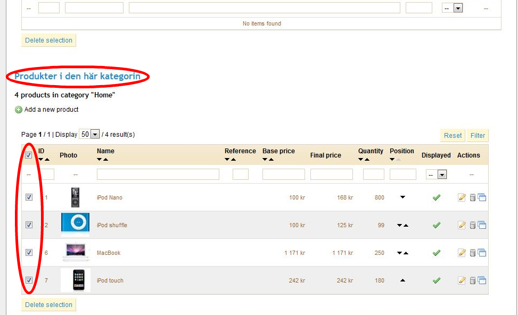
Task: Sort Base price descending
Action: tap(265, 160)
